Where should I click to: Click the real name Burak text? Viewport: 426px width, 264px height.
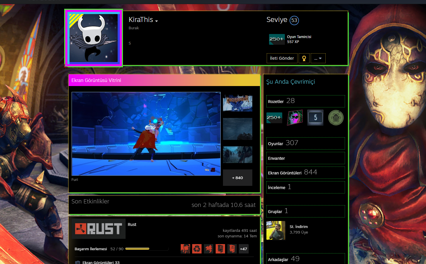tap(134, 28)
